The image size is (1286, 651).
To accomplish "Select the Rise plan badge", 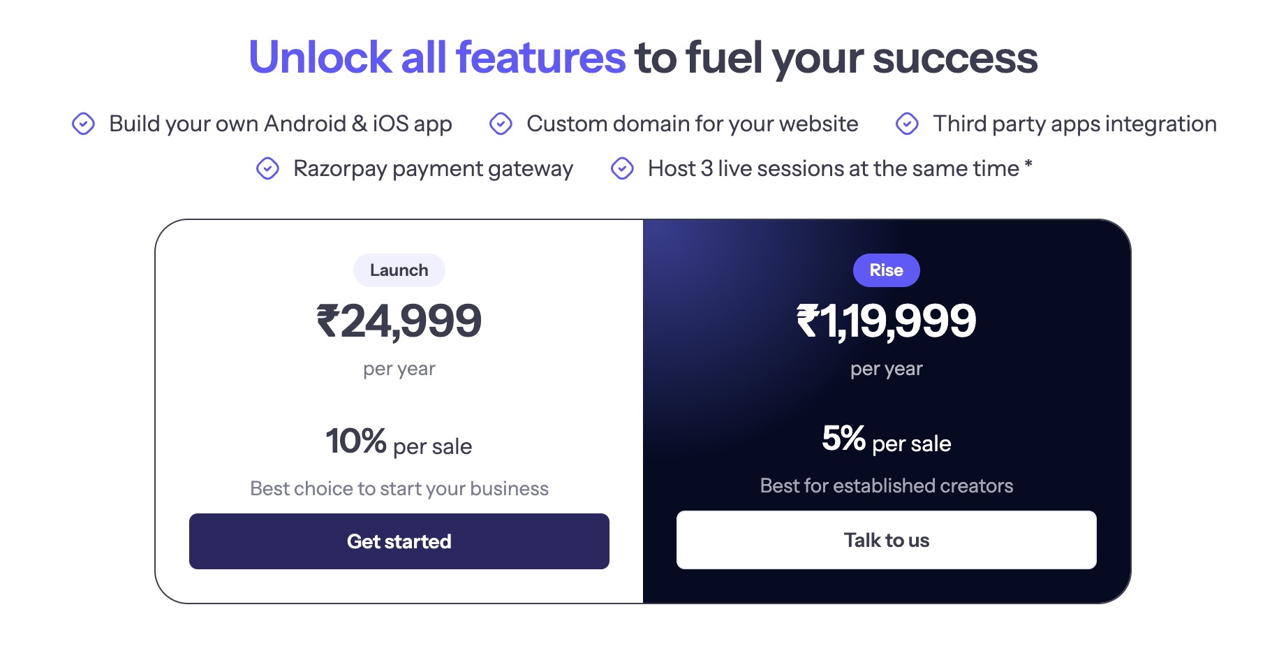I will click(887, 270).
